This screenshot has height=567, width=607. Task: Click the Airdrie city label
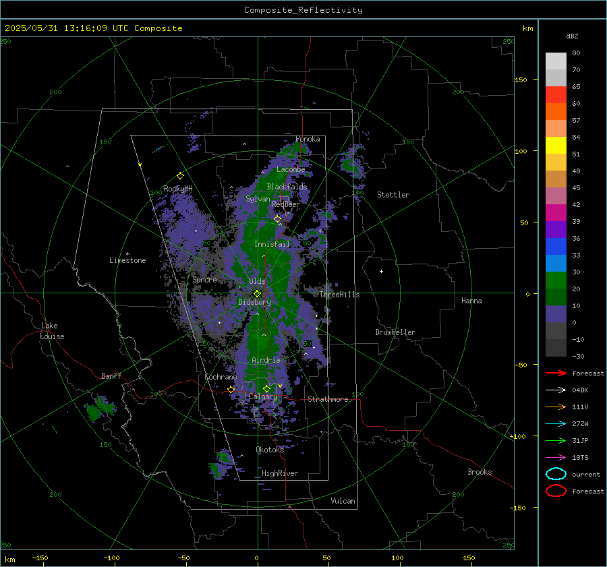pos(266,360)
